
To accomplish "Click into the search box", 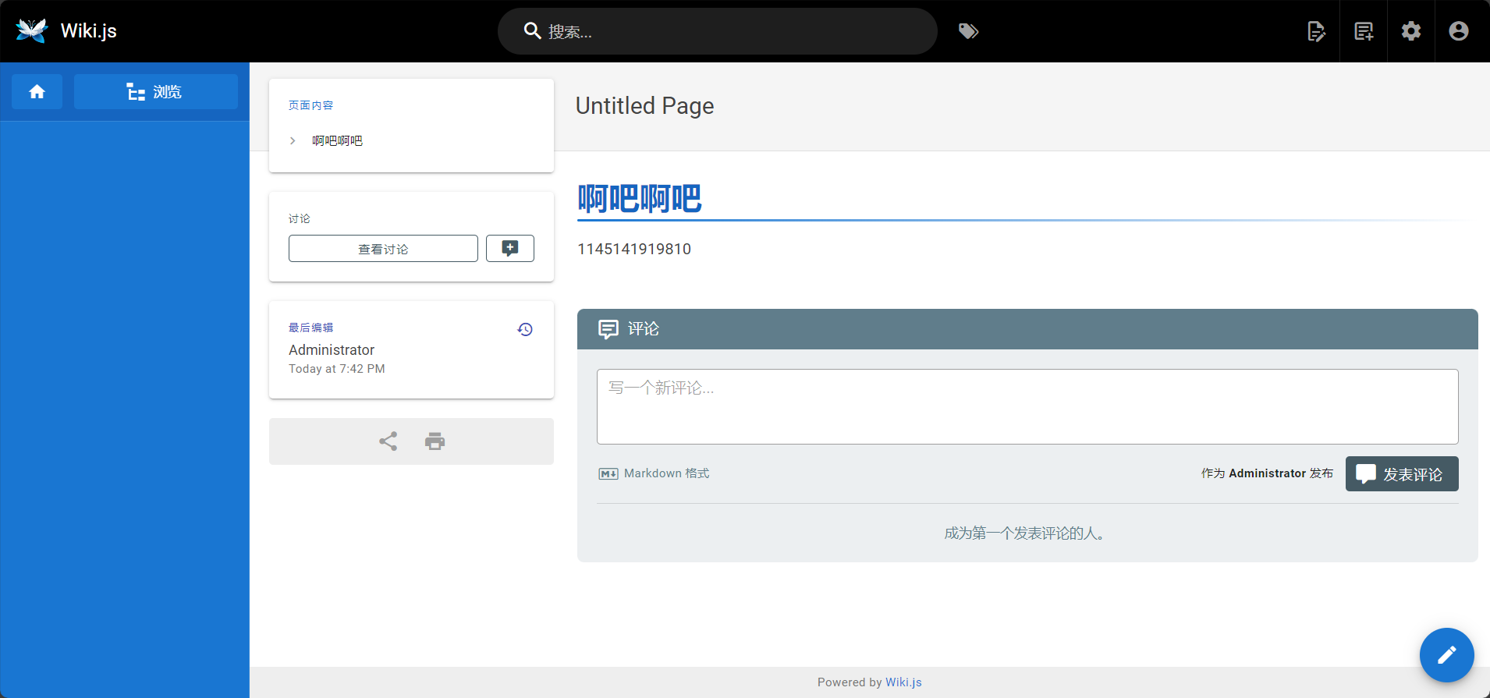I will [x=718, y=31].
